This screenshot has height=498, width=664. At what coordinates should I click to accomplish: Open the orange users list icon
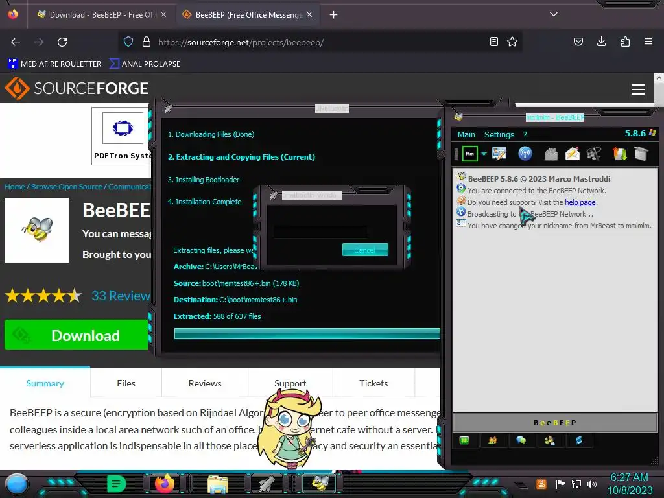tap(492, 440)
